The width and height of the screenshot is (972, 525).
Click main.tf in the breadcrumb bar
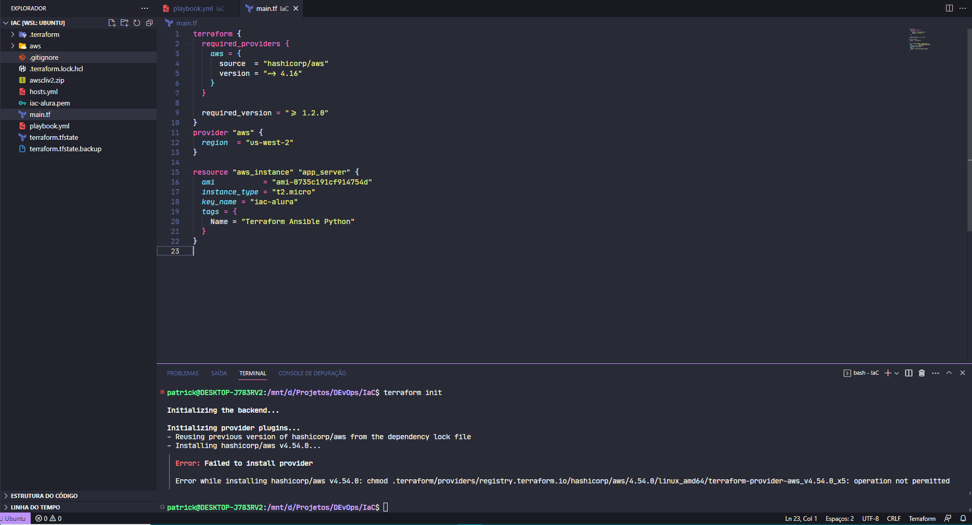tap(186, 23)
